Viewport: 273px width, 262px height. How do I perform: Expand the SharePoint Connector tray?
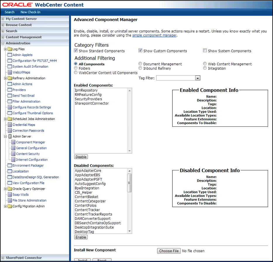point(3,258)
